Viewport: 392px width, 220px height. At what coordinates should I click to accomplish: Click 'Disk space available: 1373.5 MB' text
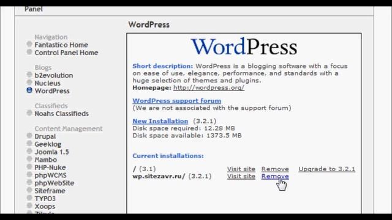click(187, 136)
